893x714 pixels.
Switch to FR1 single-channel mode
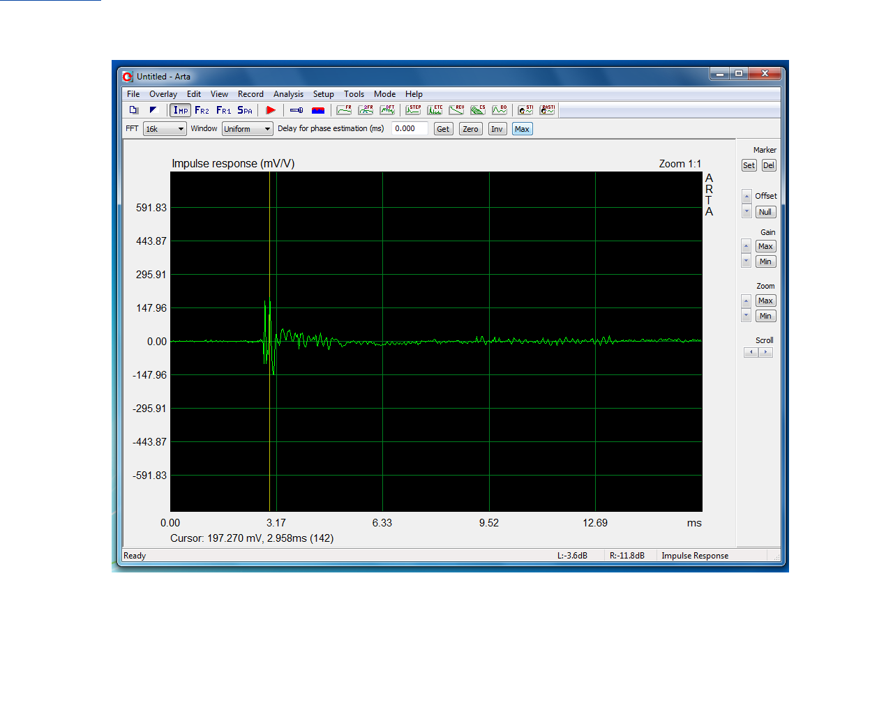click(x=223, y=110)
